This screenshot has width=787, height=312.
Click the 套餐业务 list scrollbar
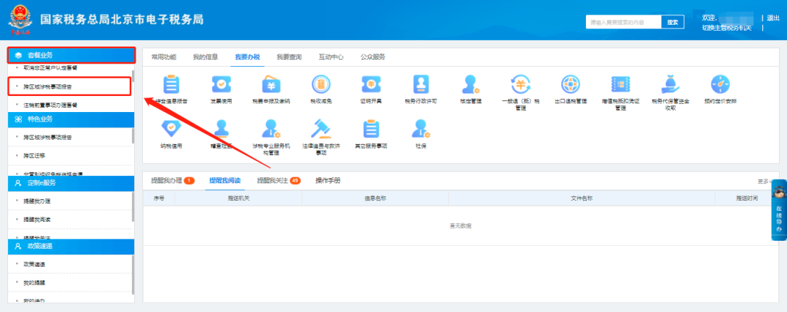133,76
